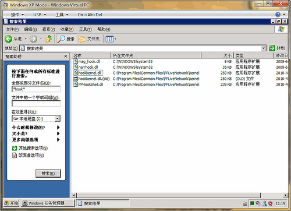This screenshot has width=291, height=211.
Task: Expand 更多高级选项
Action: [x=36, y=139]
